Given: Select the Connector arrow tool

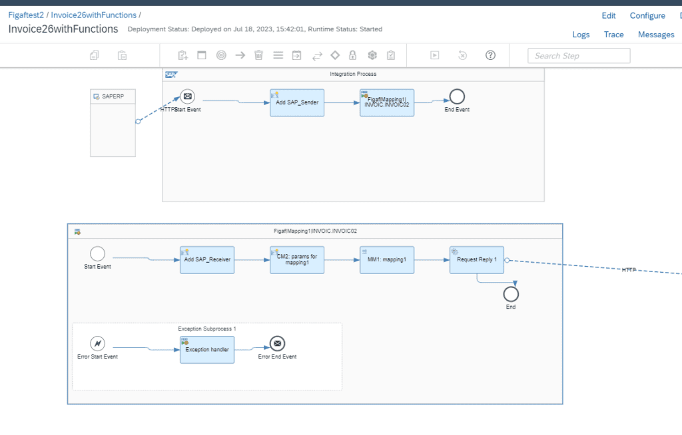Looking at the screenshot, I should click(240, 55).
